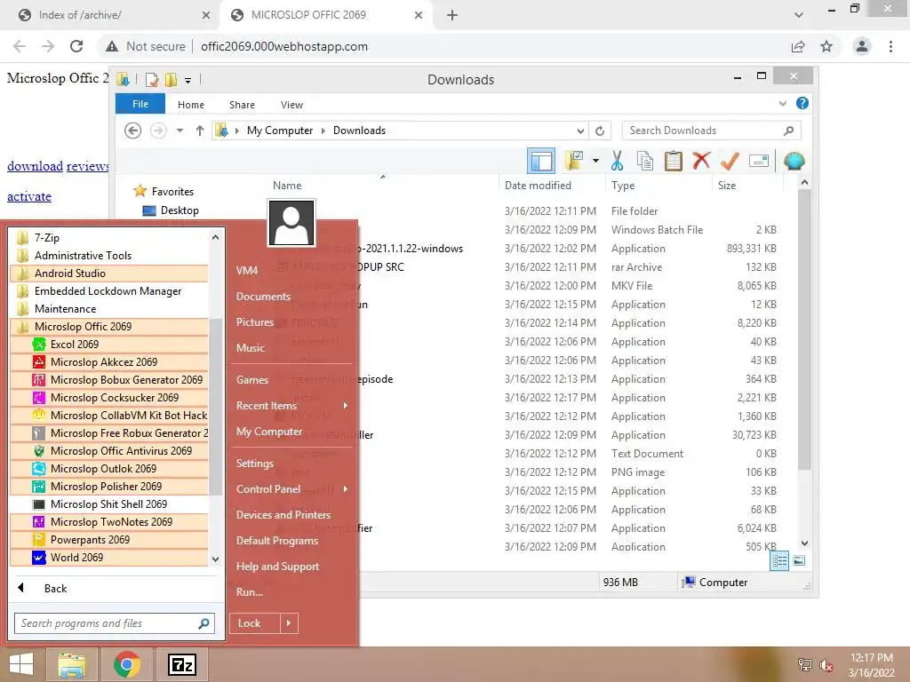Bookmark the page with the star icon
The image size is (910, 682).
pos(826,46)
